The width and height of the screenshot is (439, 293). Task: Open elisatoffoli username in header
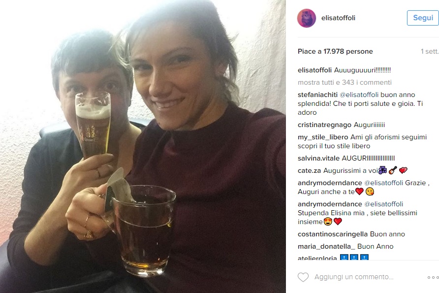pos(338,18)
